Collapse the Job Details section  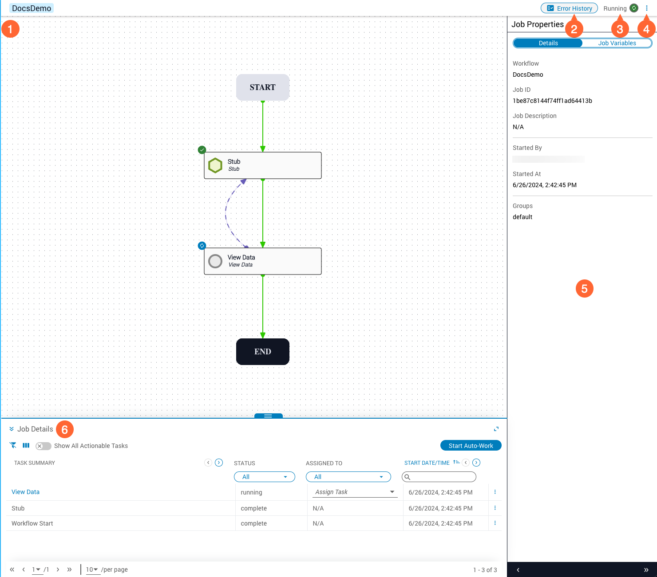(12, 429)
